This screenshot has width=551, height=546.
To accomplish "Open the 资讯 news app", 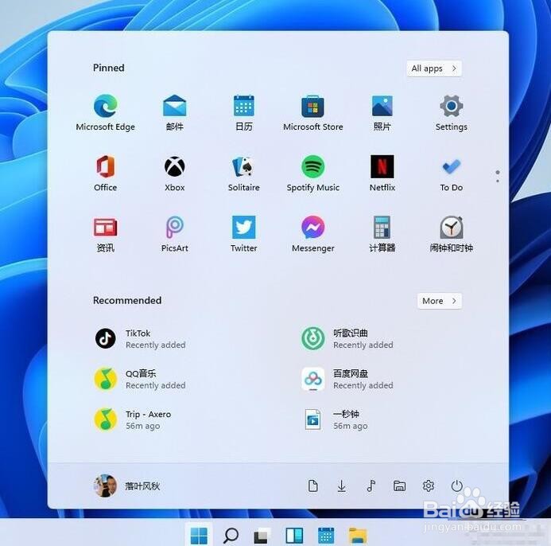I will coord(105,234).
